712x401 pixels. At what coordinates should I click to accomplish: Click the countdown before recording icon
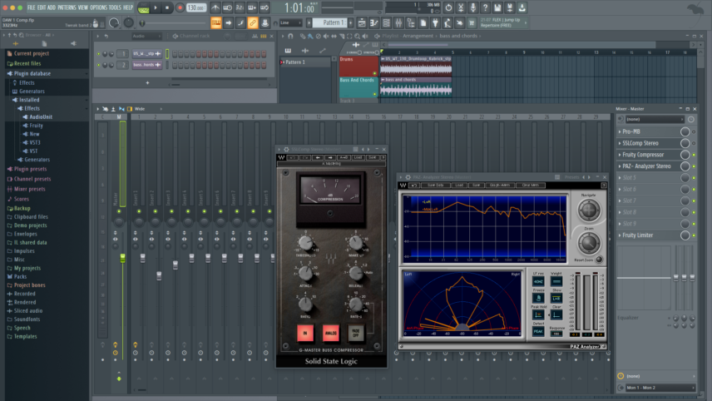pyautogui.click(x=240, y=7)
